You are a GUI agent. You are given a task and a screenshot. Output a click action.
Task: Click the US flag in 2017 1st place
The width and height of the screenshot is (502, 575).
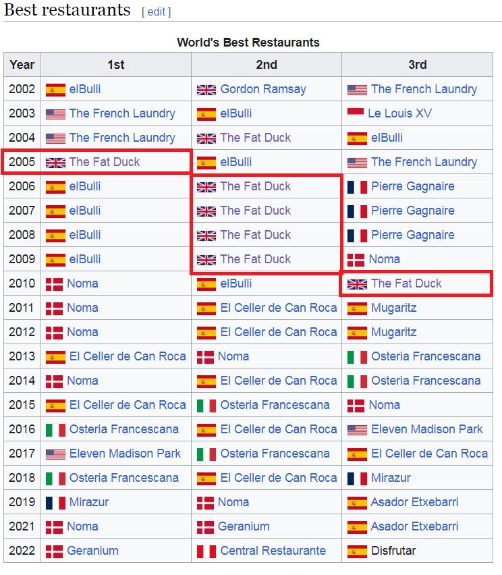click(55, 454)
